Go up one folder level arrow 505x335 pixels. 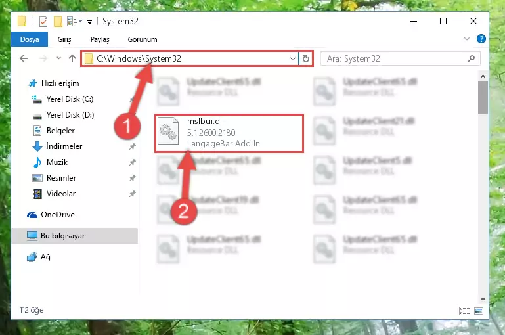point(72,58)
